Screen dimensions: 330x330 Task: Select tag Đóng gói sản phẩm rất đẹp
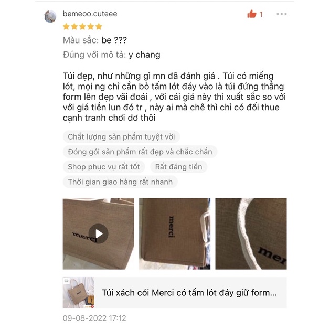(x=140, y=152)
